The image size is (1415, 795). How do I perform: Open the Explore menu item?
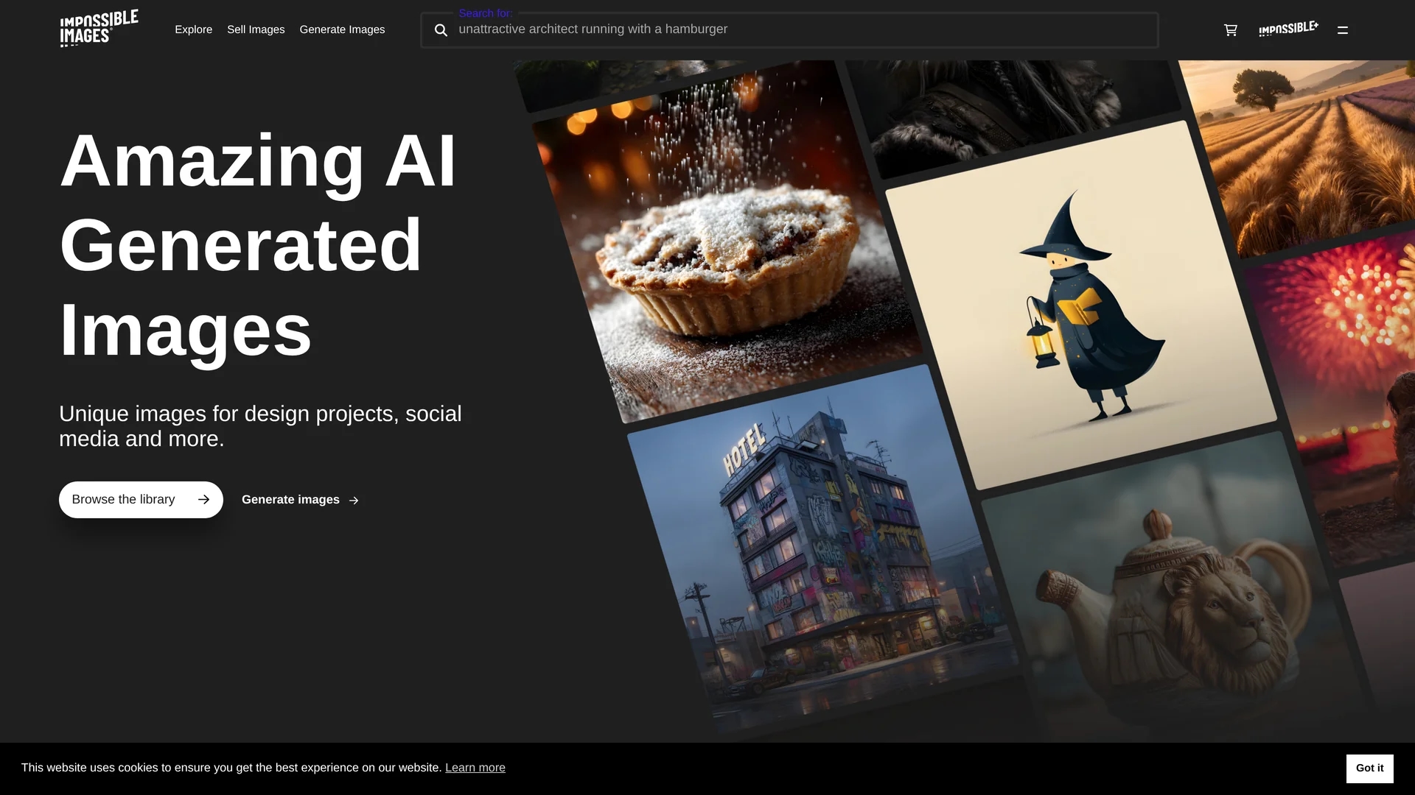[x=193, y=29]
